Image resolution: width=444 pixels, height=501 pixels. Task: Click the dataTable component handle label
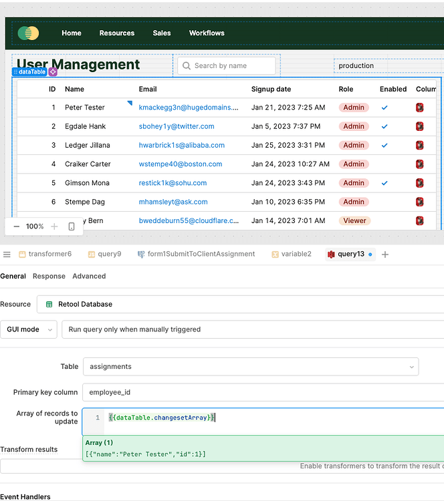click(x=29, y=72)
